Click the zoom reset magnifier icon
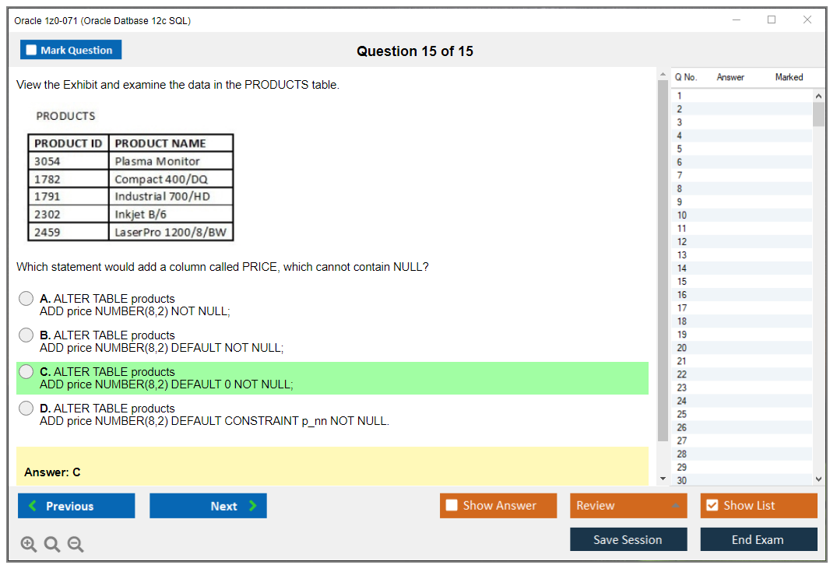Screen dimensions: 837x572 tap(52, 545)
